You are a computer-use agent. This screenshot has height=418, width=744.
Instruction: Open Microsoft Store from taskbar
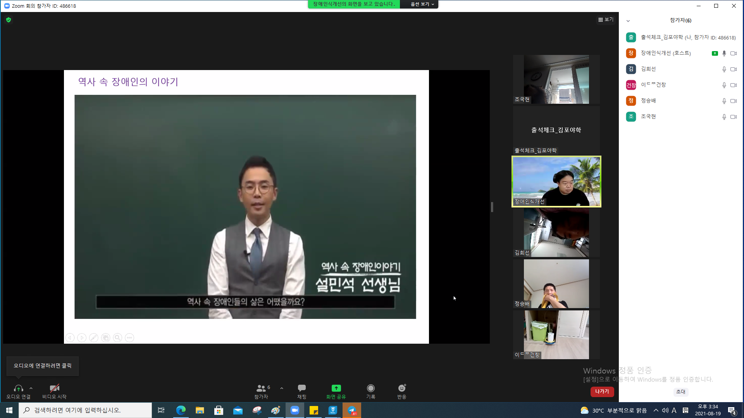[219, 410]
